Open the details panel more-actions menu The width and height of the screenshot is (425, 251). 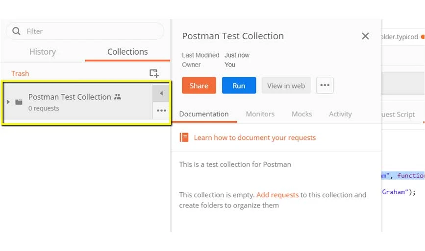325,85
